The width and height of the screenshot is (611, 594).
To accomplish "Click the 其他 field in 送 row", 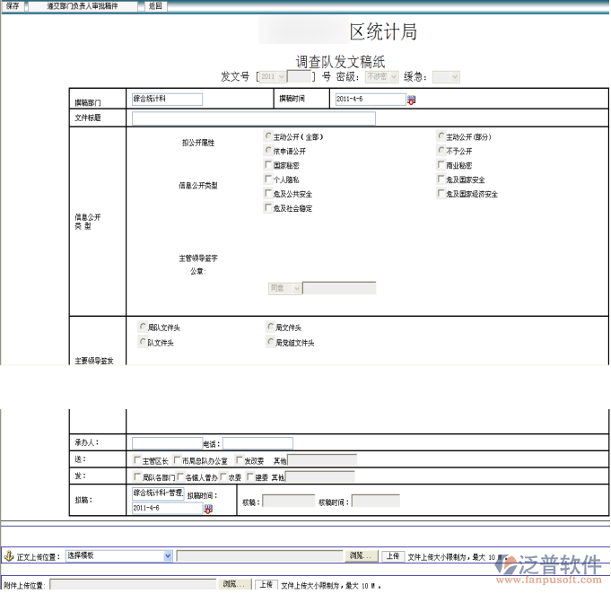I will coord(322,460).
